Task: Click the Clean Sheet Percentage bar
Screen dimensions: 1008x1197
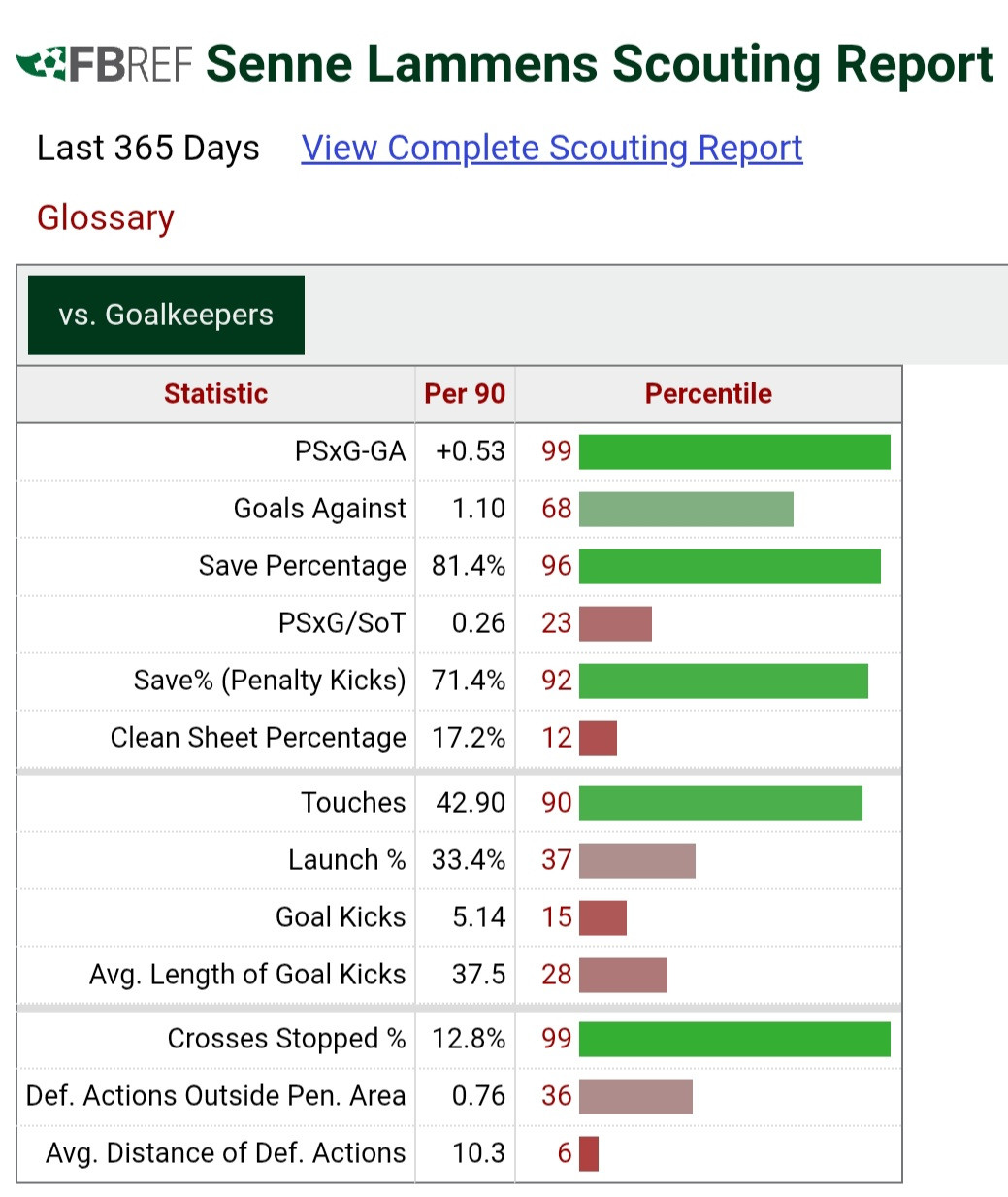Action: tap(598, 739)
